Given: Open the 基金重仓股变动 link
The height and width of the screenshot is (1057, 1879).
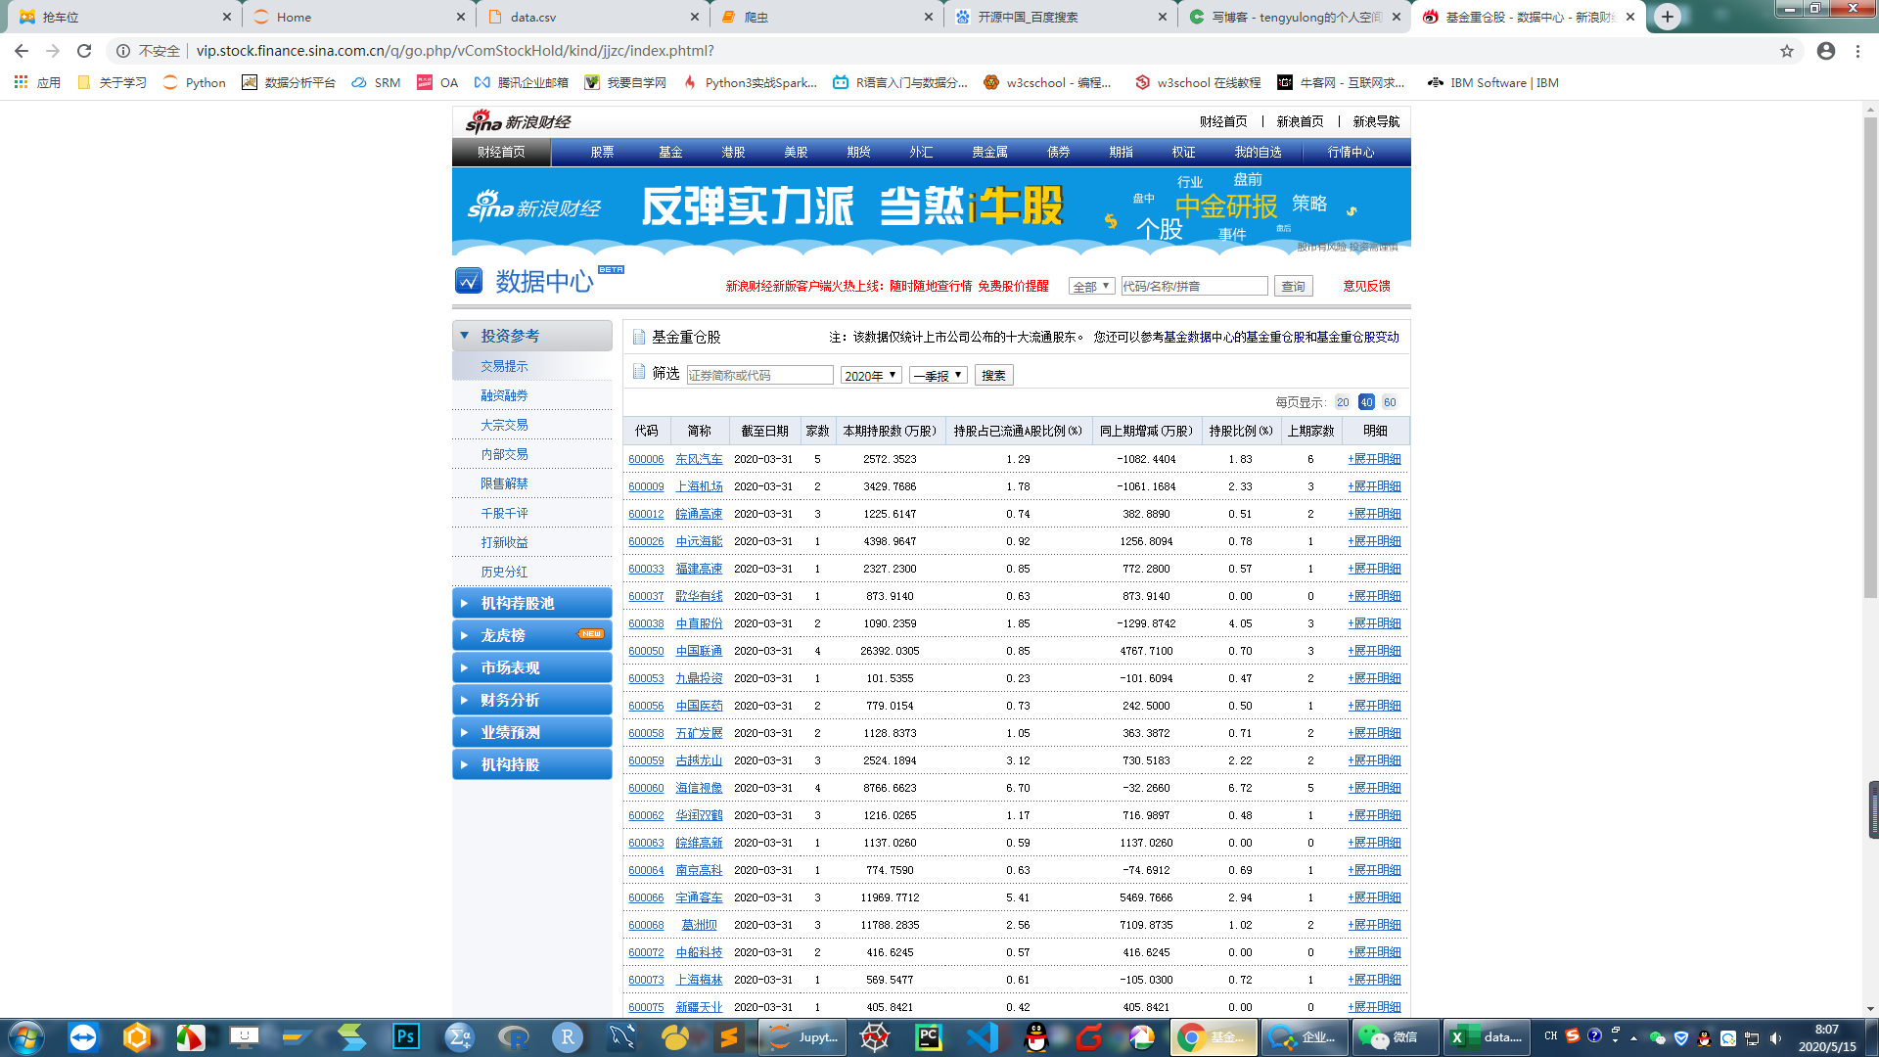Looking at the screenshot, I should 1357,337.
